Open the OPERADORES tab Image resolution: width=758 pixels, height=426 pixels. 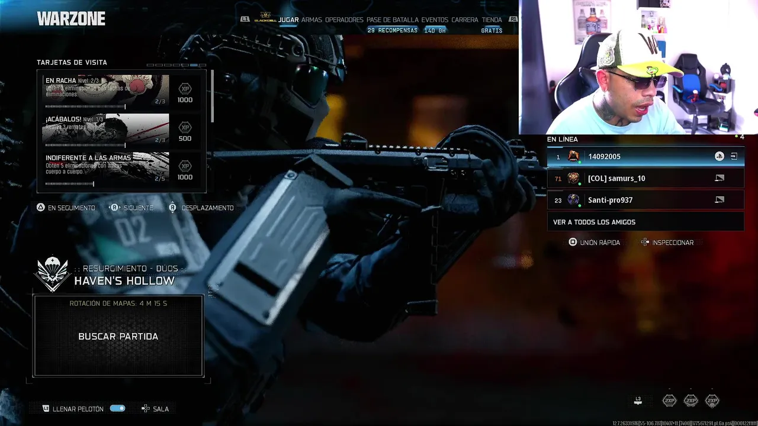tap(344, 20)
